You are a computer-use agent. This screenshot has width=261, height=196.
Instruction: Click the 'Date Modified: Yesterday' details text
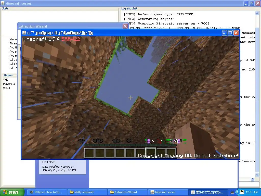click(58, 167)
